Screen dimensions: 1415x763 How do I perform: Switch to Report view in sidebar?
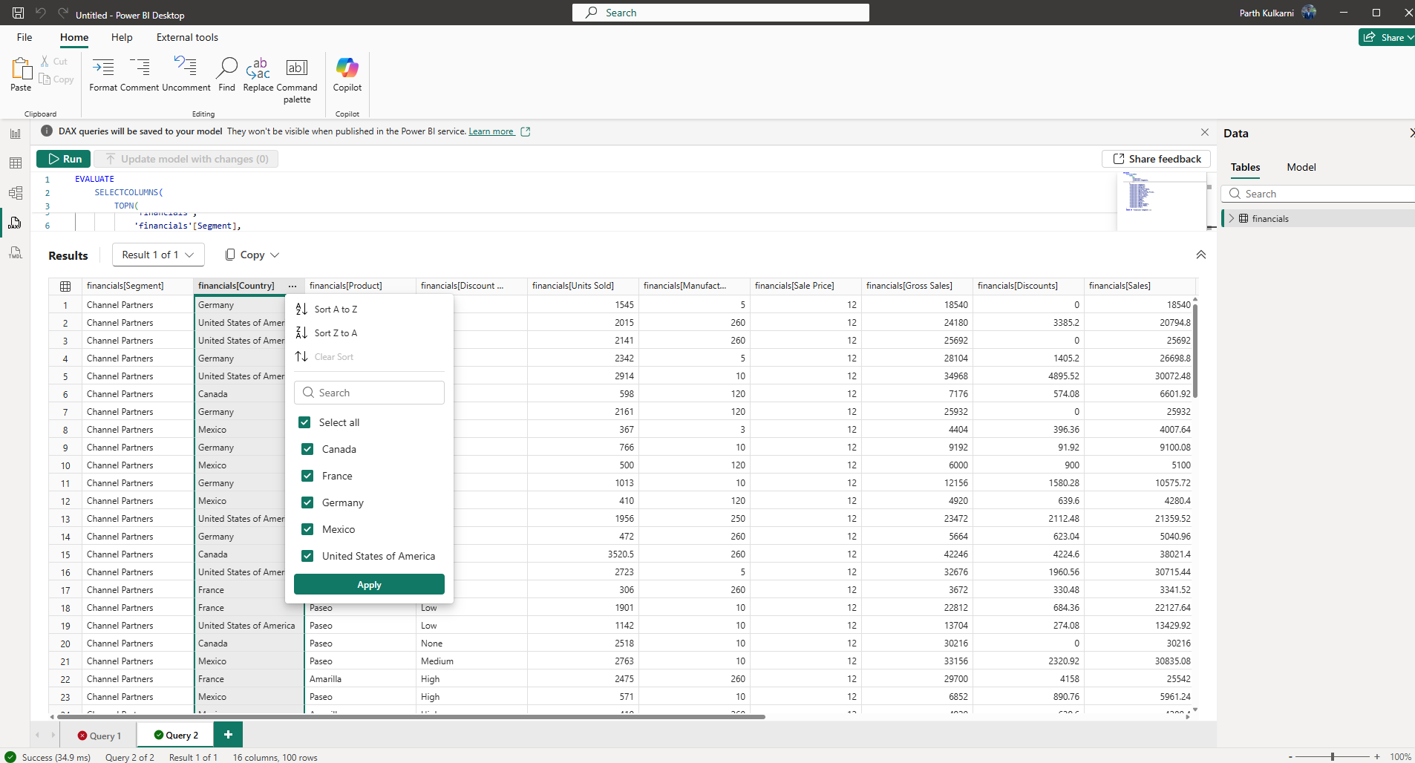16,134
